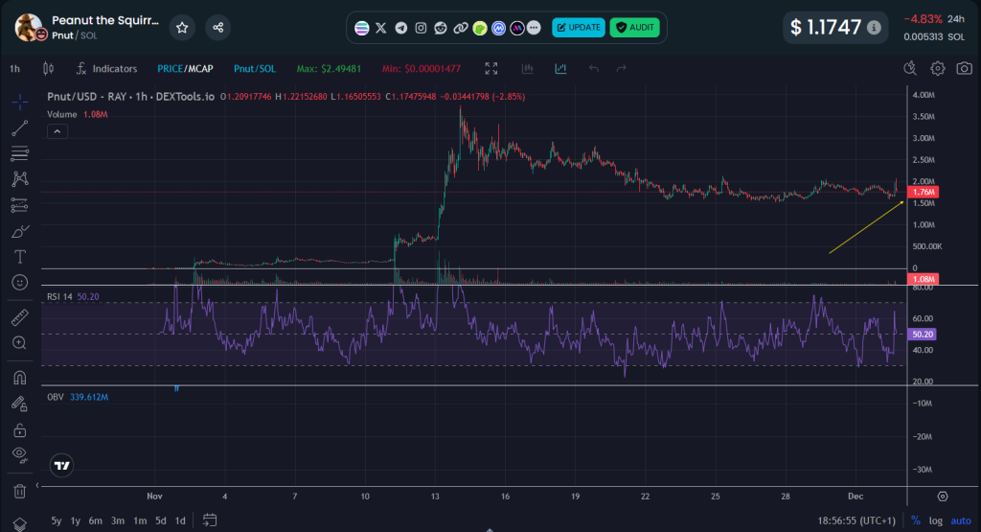Viewport: 981px width, 532px height.
Task: Click the Min: $0.00001477 label
Action: click(422, 69)
